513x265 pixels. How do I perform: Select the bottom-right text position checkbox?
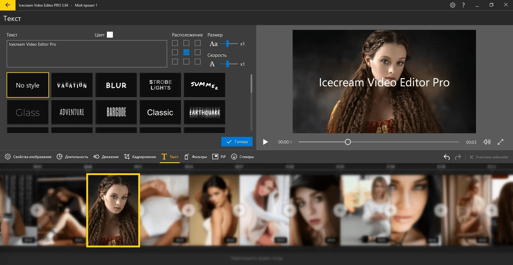click(x=198, y=62)
